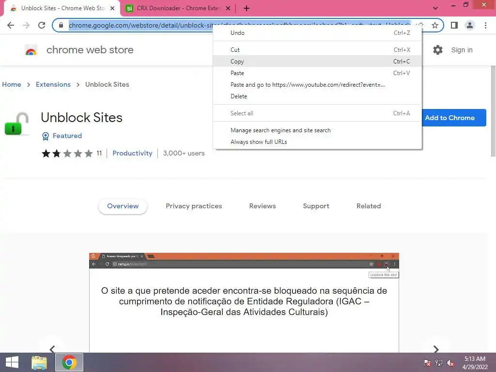
Task: Go to Extensions breadcrumb
Action: 53,84
